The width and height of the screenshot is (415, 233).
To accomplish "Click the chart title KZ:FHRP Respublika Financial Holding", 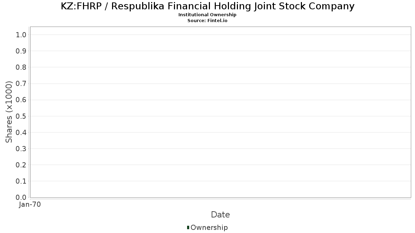I will click(207, 6).
